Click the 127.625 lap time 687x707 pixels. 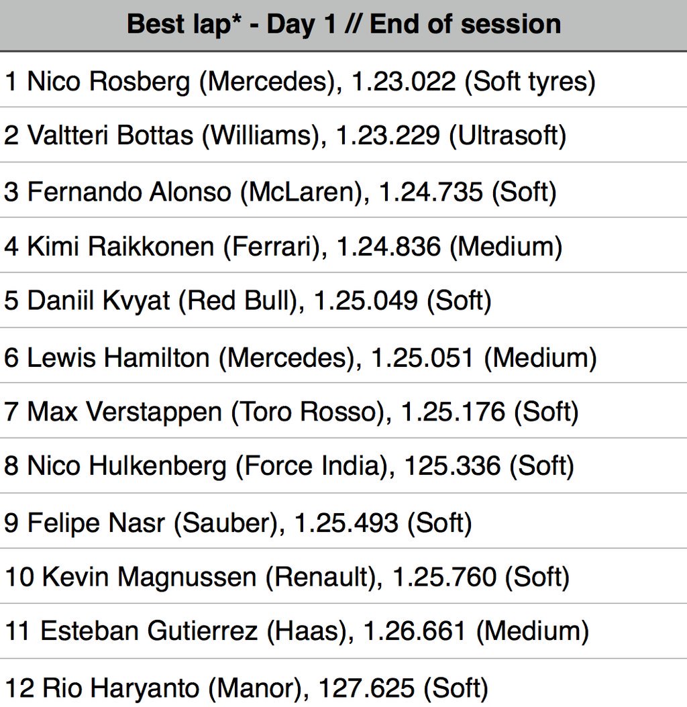tap(366, 688)
